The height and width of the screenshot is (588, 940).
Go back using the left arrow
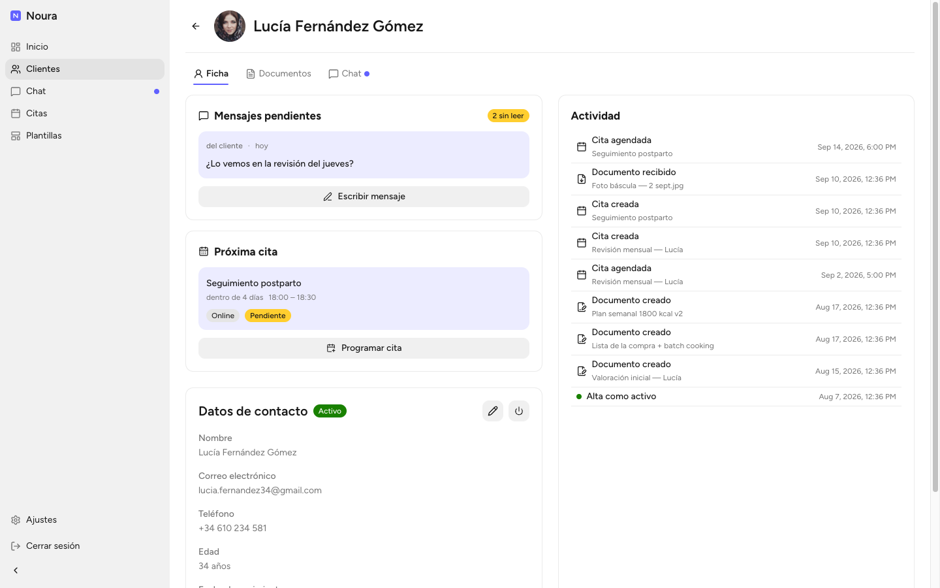[x=196, y=26]
